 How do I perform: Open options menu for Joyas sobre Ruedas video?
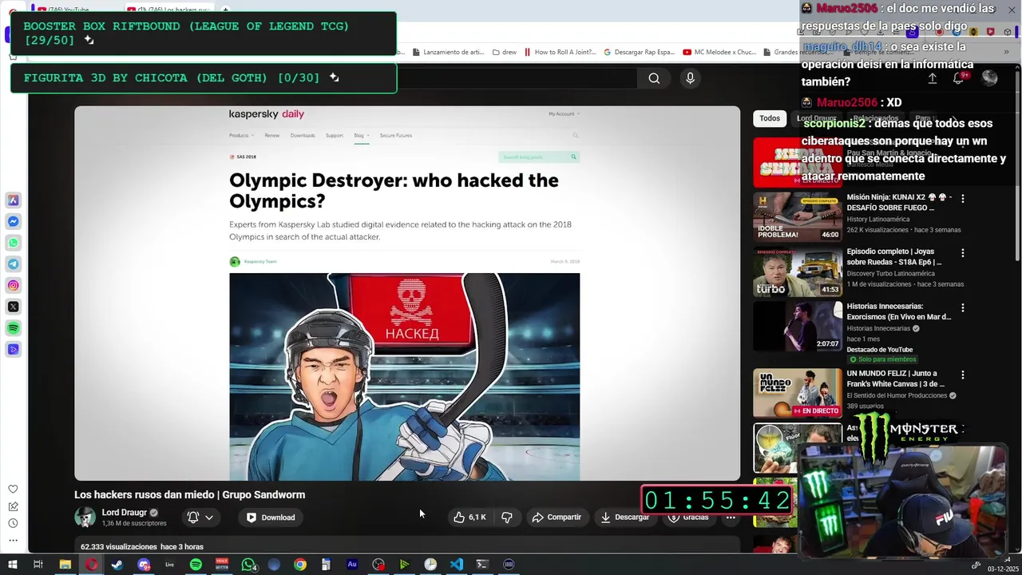pyautogui.click(x=962, y=252)
